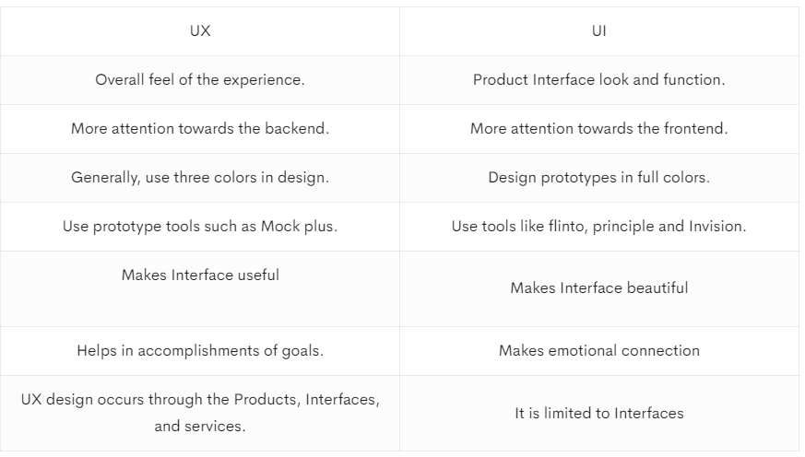Select 'Design prototypes in full colors.' cell
805x457 pixels.
[x=599, y=178]
